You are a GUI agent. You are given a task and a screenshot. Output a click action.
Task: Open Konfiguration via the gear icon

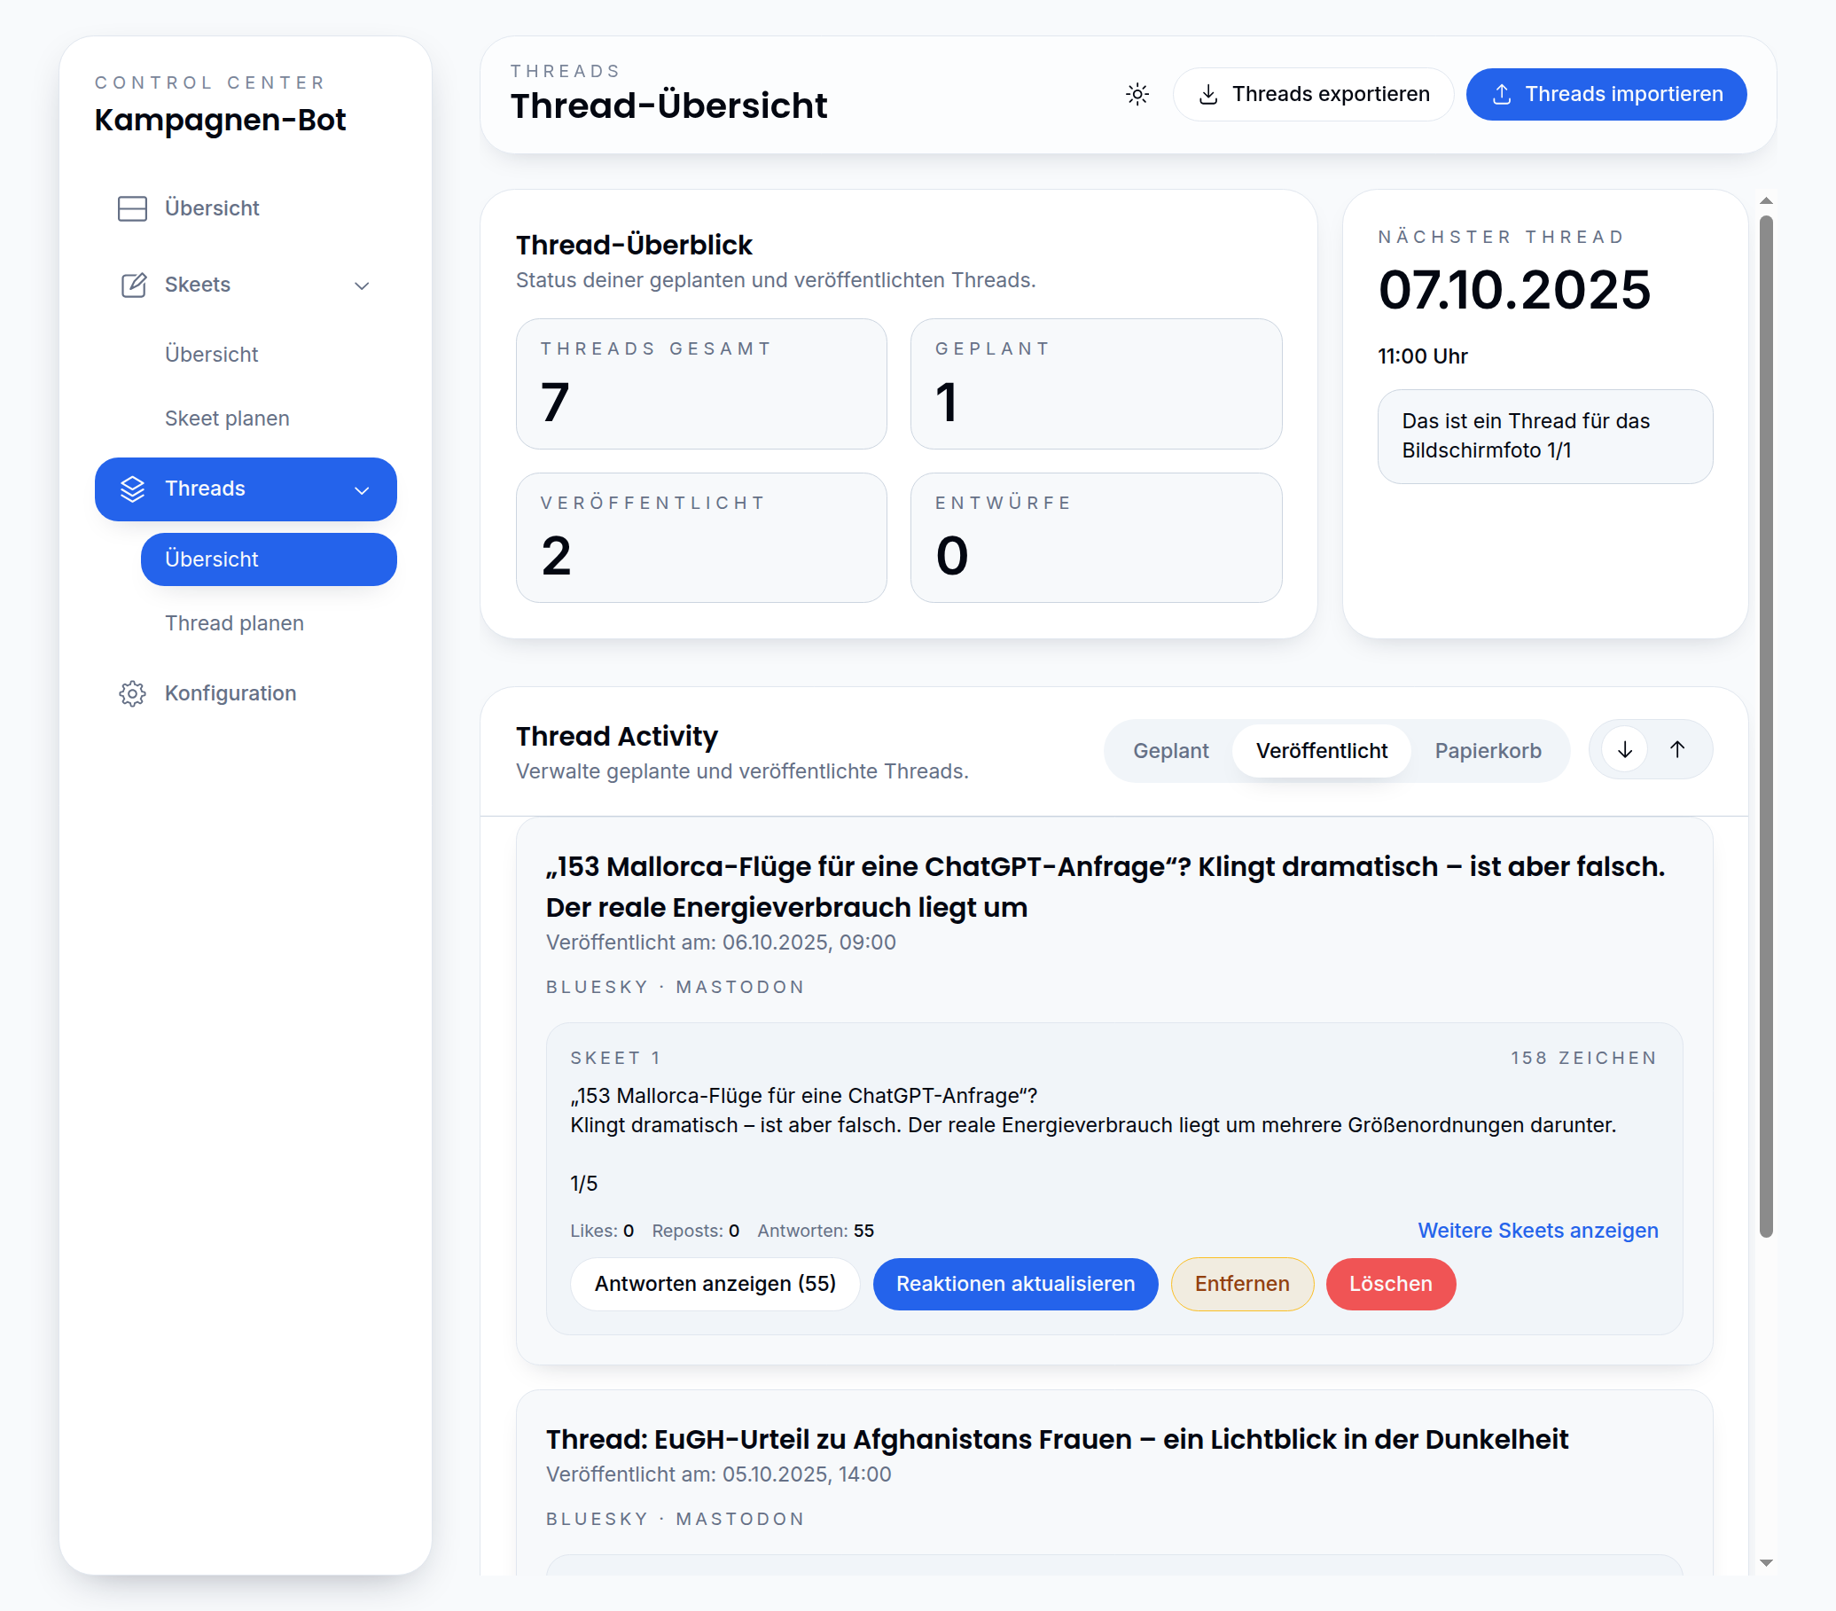pyautogui.click(x=132, y=693)
